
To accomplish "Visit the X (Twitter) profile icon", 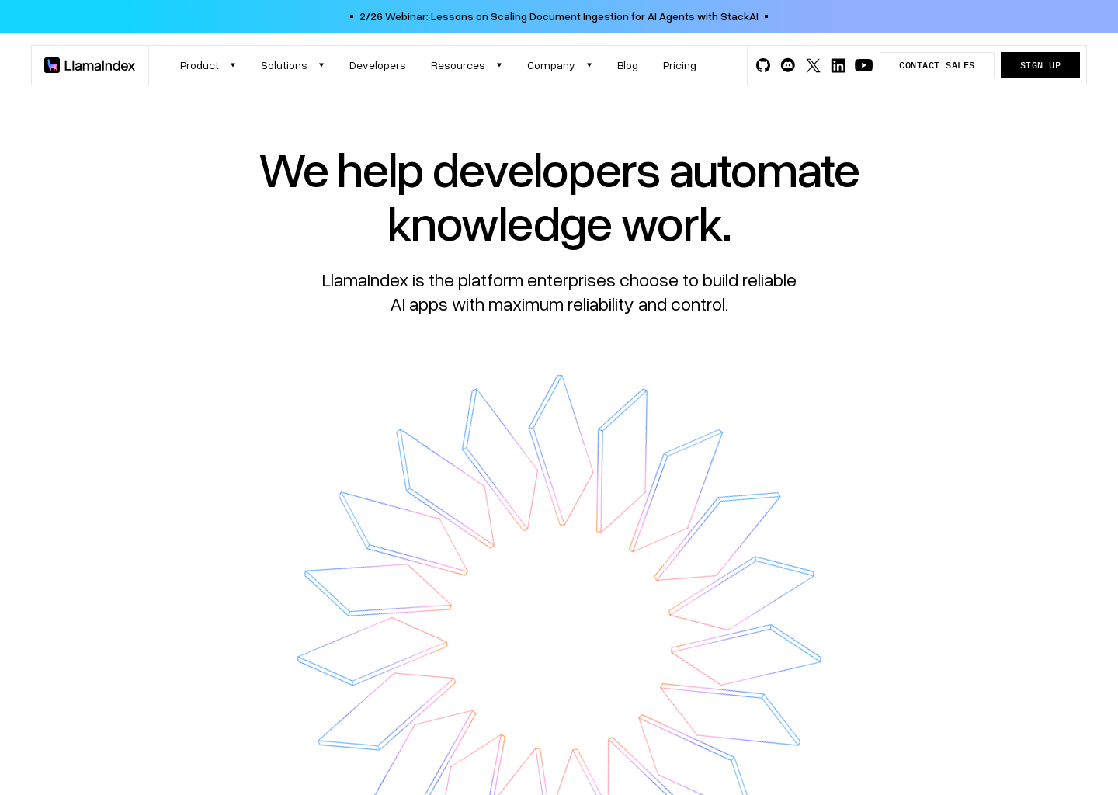I will coord(813,65).
